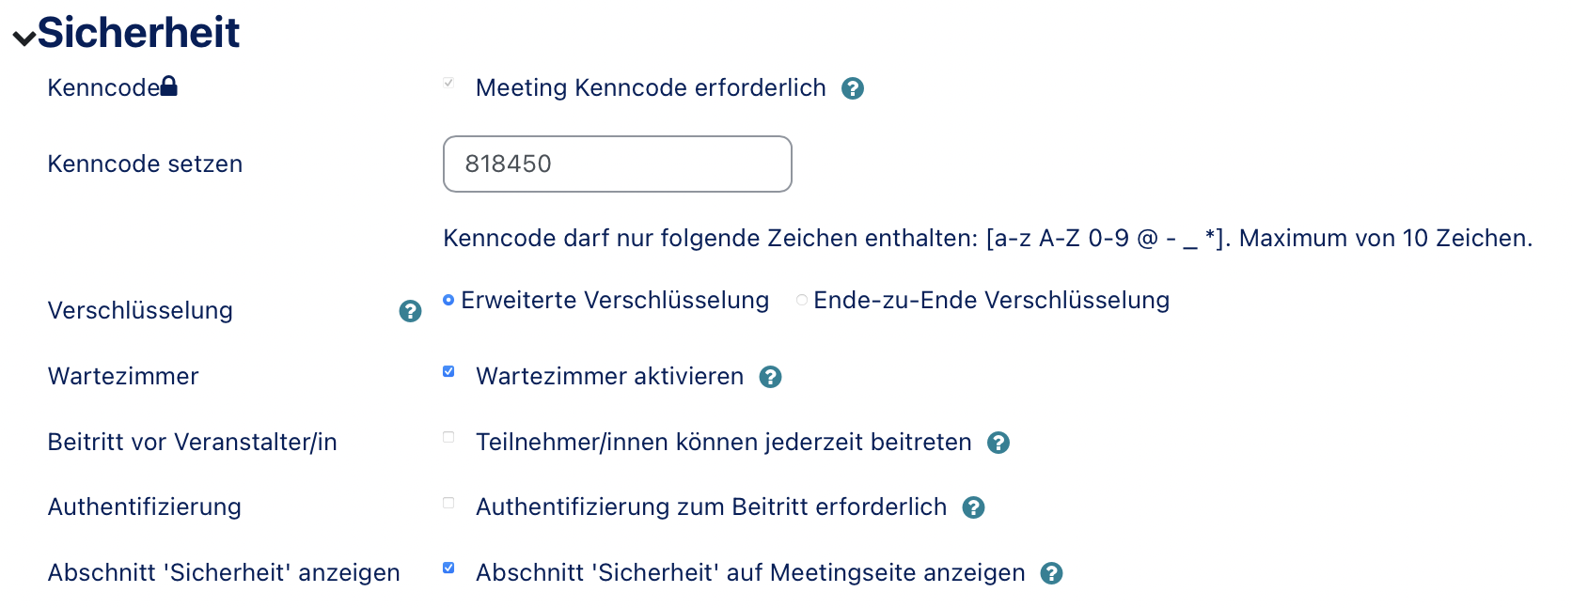Toggle the Meeting Kenncode erforderlich checkbox
This screenshot has width=1572, height=608.
(x=448, y=83)
